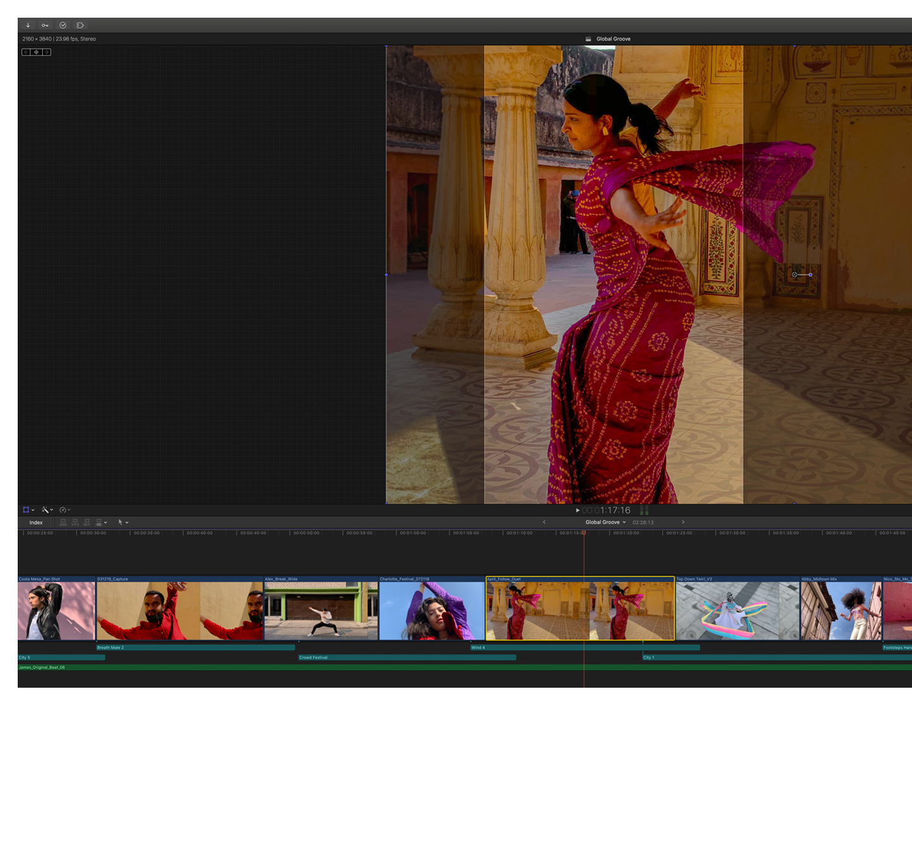Open the Retime speed pop-up menu
912x847 pixels.
tap(65, 509)
